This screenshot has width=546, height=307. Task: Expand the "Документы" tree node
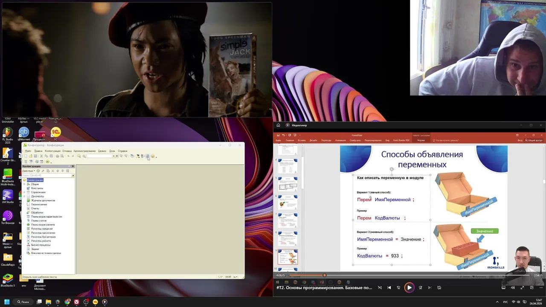tap(24, 196)
